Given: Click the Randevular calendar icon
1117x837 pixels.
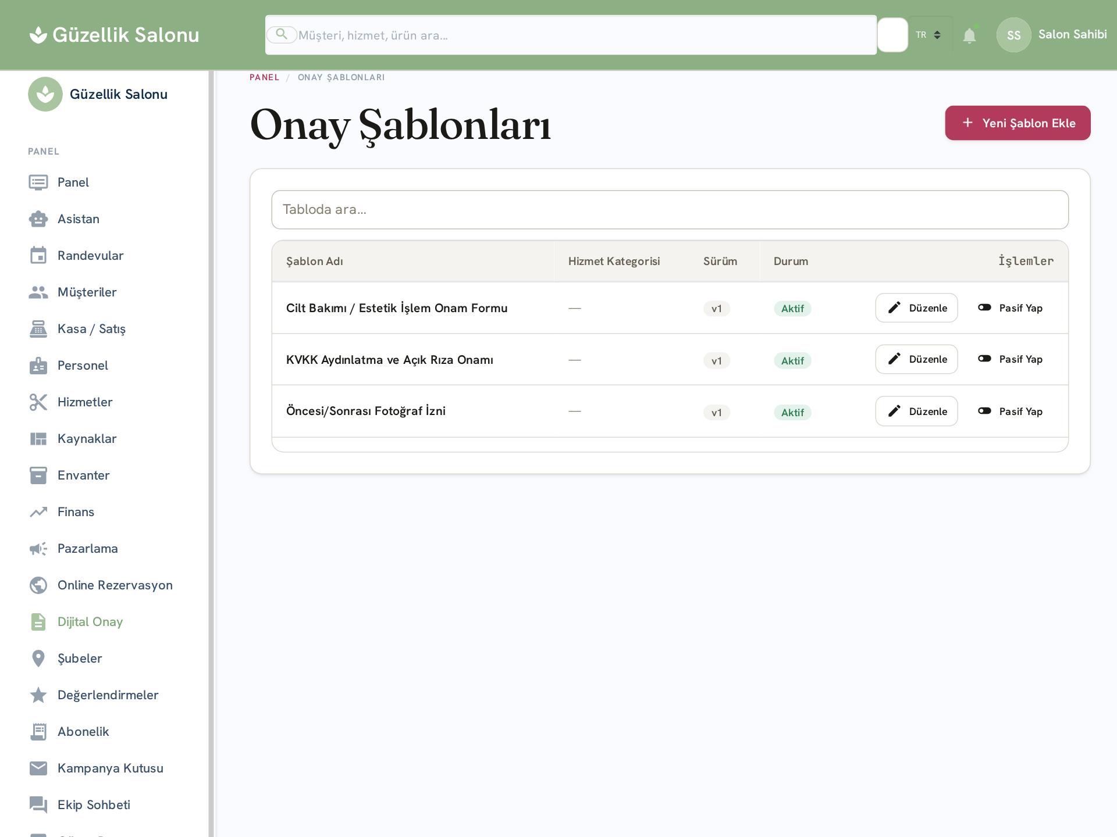Looking at the screenshot, I should click(38, 256).
